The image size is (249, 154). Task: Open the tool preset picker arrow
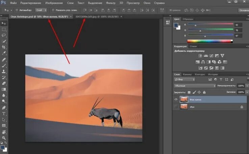[11, 10]
